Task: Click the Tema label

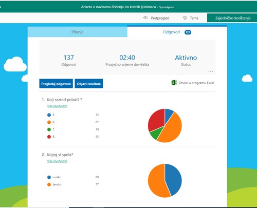Action: pos(194,18)
